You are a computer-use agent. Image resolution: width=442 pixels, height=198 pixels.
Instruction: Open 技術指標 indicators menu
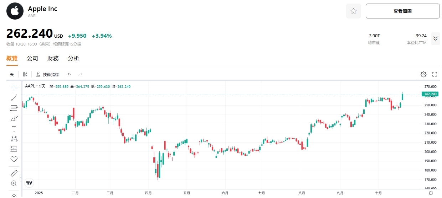click(x=47, y=75)
